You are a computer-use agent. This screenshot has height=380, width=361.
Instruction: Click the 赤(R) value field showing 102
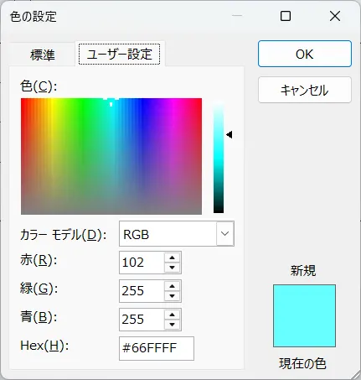coord(142,263)
